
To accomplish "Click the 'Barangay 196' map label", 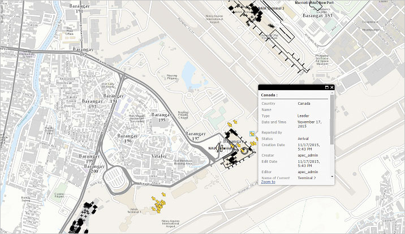I will point(128,138).
